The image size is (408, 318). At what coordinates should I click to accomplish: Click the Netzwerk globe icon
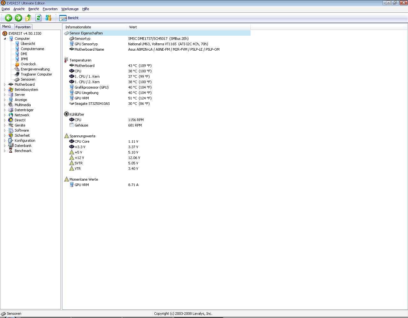(11, 115)
